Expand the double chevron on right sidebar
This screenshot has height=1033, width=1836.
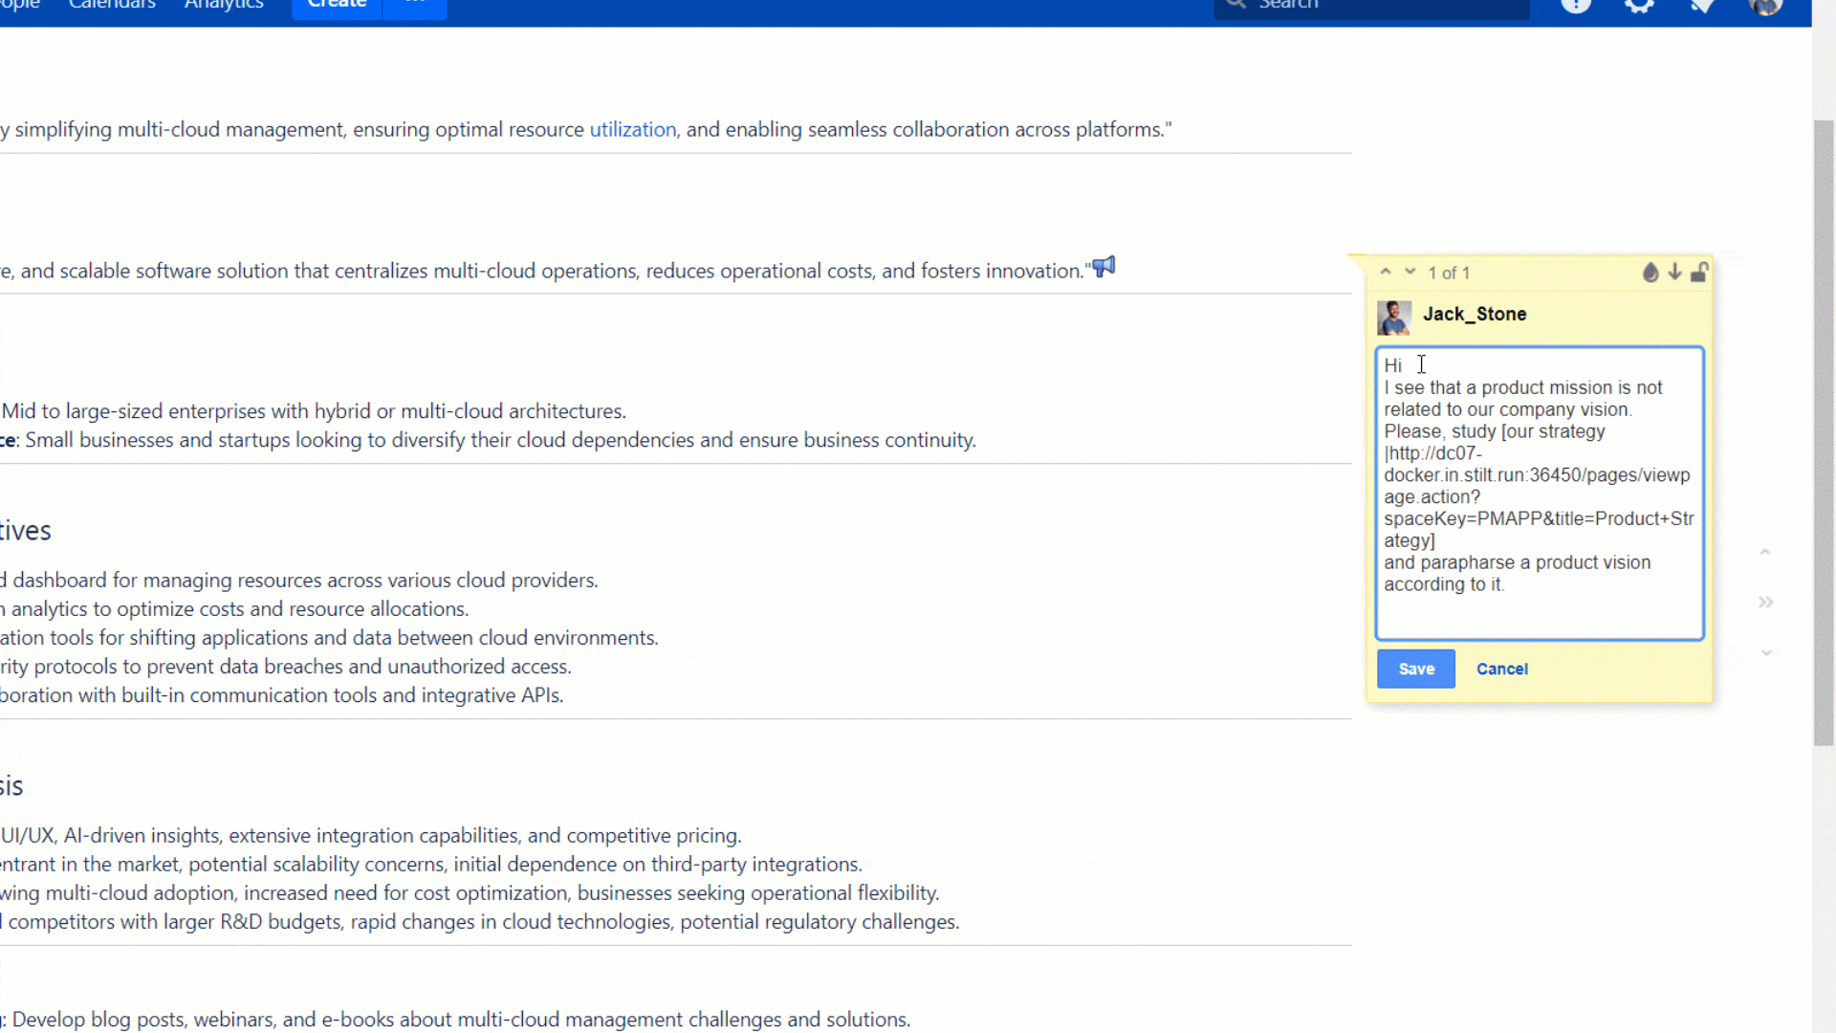tap(1765, 603)
